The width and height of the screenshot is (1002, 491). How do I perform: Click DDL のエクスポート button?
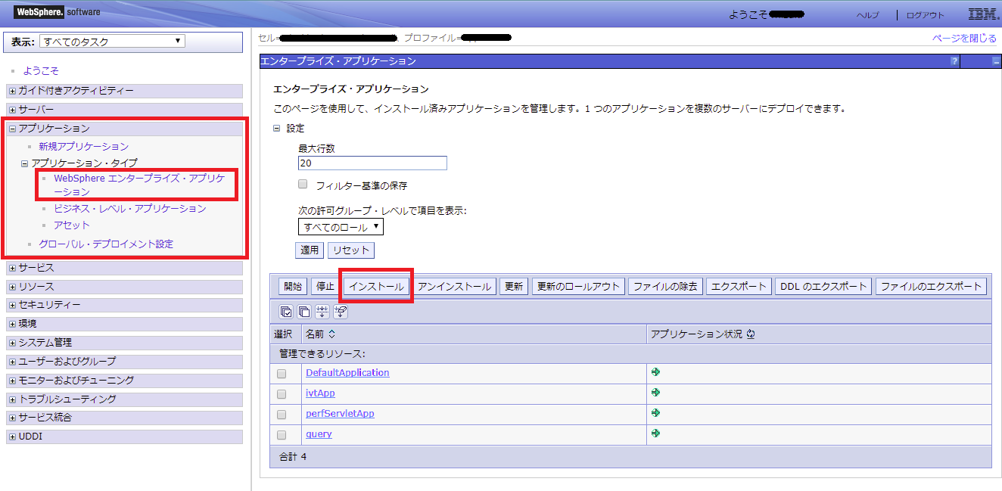click(823, 287)
